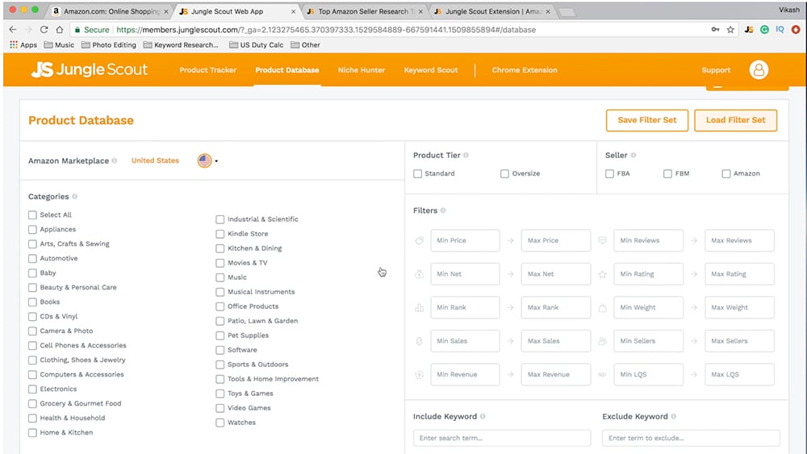The width and height of the screenshot is (807, 454).
Task: Click the Exclude Keyword input field
Action: (x=692, y=438)
